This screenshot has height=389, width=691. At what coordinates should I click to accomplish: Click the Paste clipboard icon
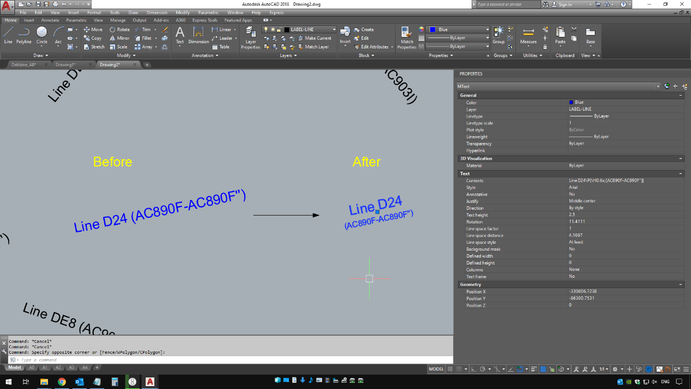click(560, 36)
